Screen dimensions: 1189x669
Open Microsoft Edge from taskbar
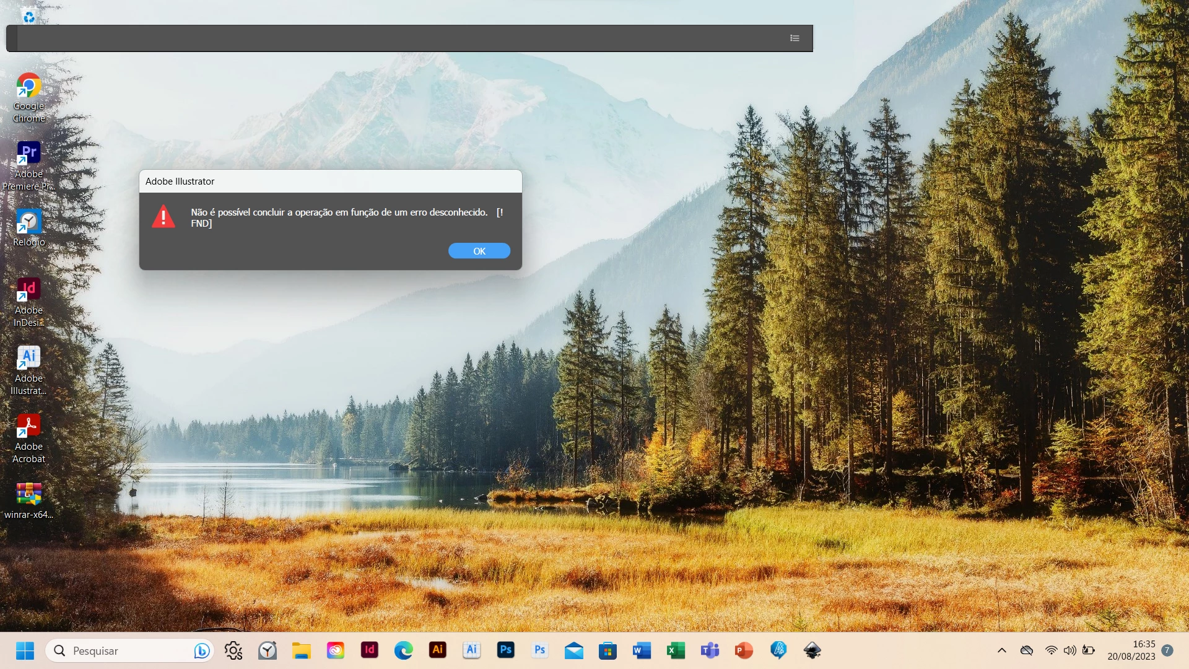point(403,650)
